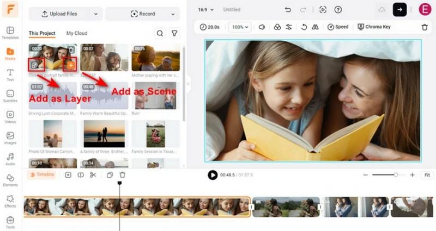Expand the Upload Files dropdown arrow
436x231 pixels.
point(96,14)
